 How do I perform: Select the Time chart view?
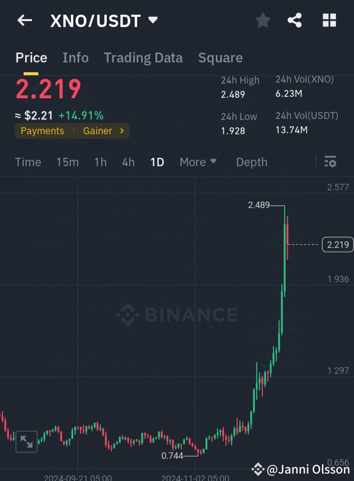[28, 162]
